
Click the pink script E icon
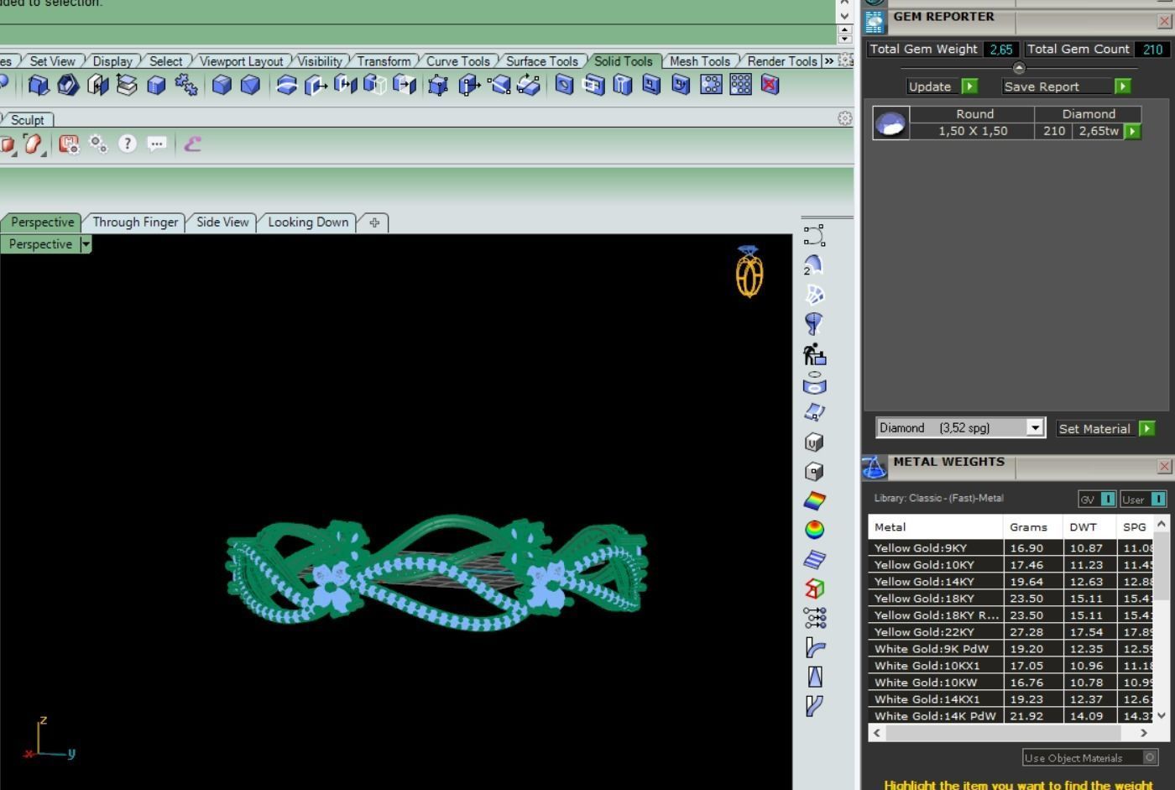(192, 144)
